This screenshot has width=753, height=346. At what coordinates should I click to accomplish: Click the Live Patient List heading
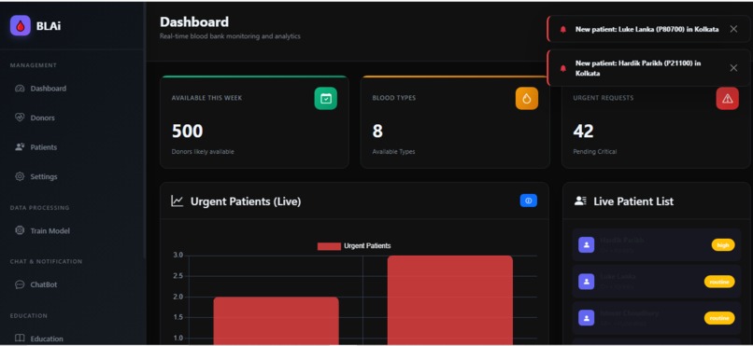point(632,201)
